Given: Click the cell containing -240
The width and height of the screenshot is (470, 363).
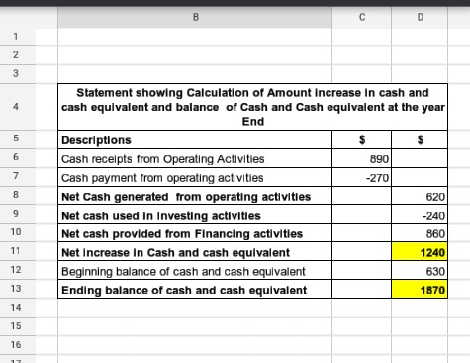Looking at the screenshot, I should 420,215.
